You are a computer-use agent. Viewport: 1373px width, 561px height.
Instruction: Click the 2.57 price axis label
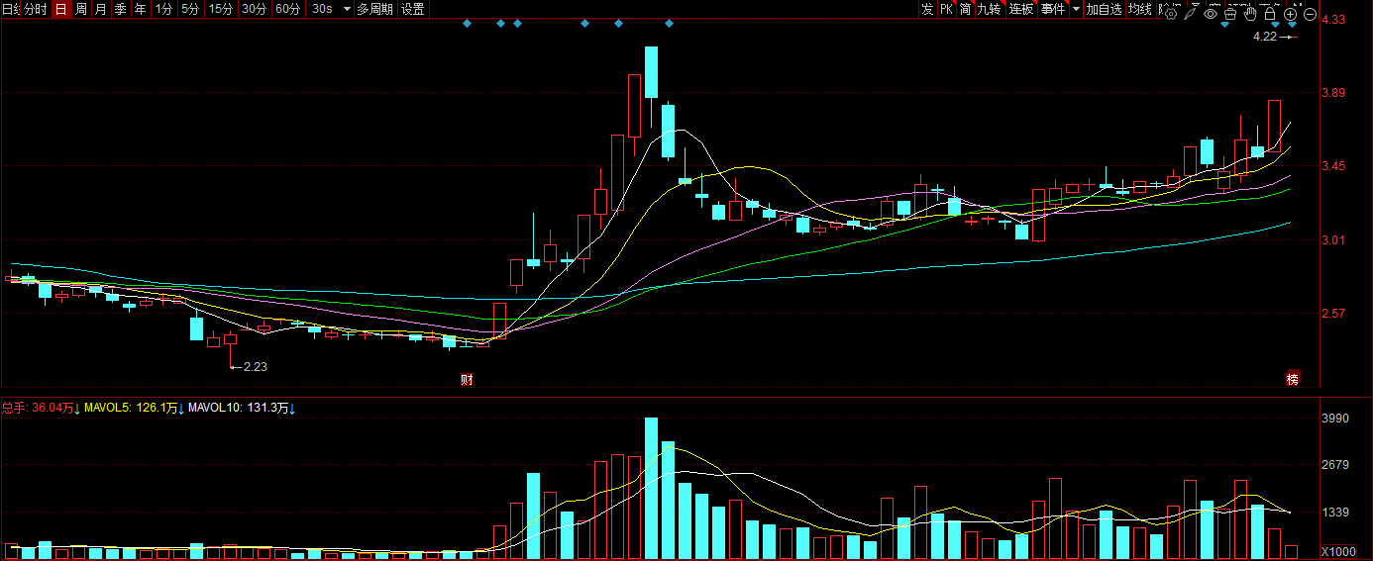click(x=1332, y=314)
